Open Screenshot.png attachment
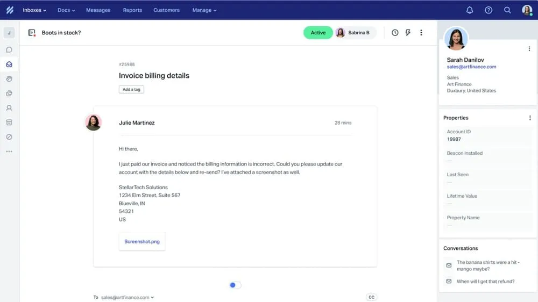Screen dimensions: 538x302 (142, 242)
